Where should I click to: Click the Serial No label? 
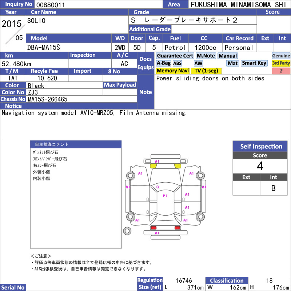coord(13,287)
